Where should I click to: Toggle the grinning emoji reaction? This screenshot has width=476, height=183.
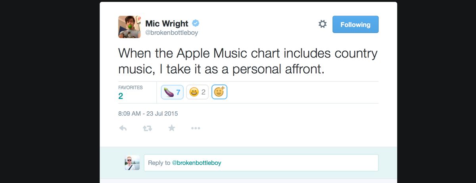tap(197, 92)
